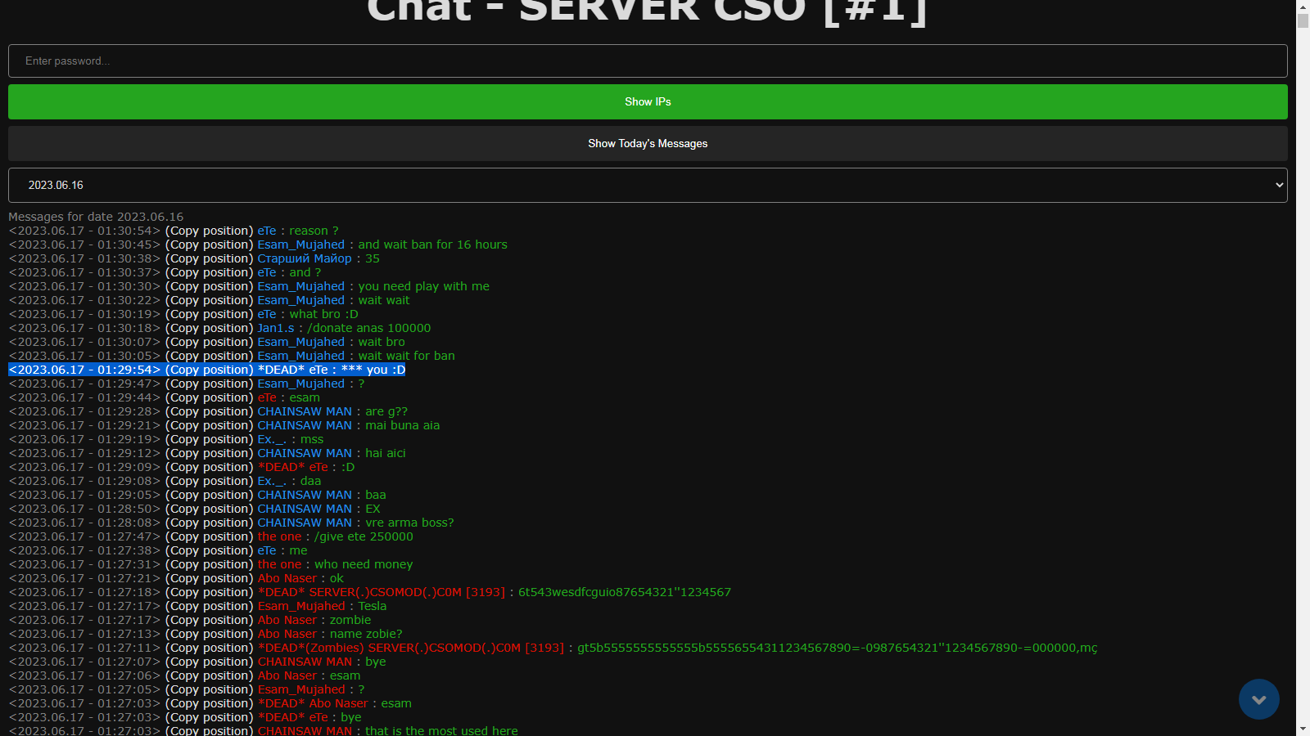The width and height of the screenshot is (1310, 736).
Task: Click Show Today's Messages button
Action: click(647, 144)
